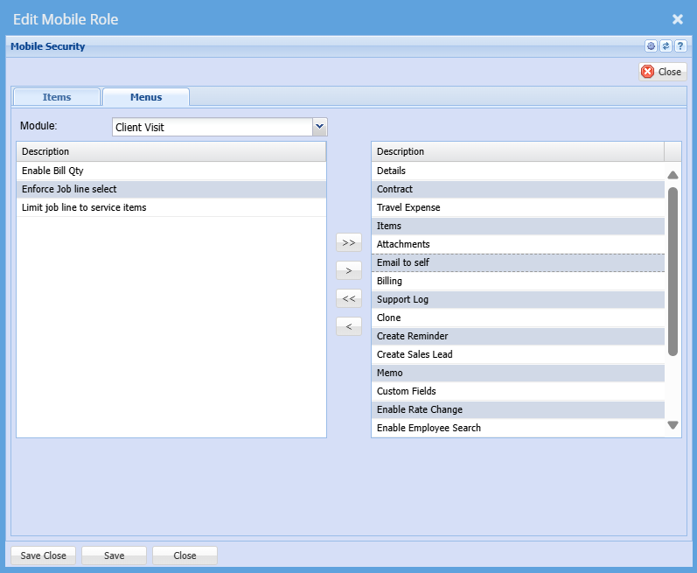Click the Save Close button
This screenshot has width=697, height=573.
click(44, 556)
